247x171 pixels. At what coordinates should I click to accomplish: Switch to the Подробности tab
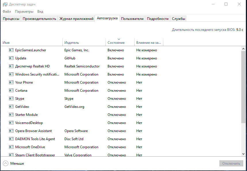point(158,19)
